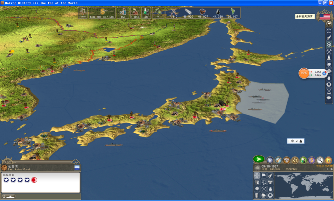Click the explosion burst icon in right sidebar
The image size is (334, 201).
pos(329,64)
